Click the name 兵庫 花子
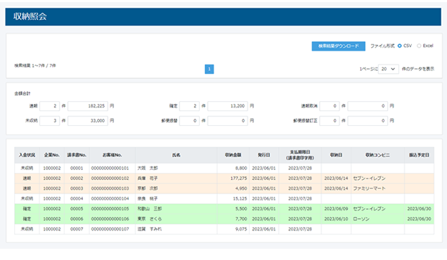447x260 pixels. [x=148, y=178]
